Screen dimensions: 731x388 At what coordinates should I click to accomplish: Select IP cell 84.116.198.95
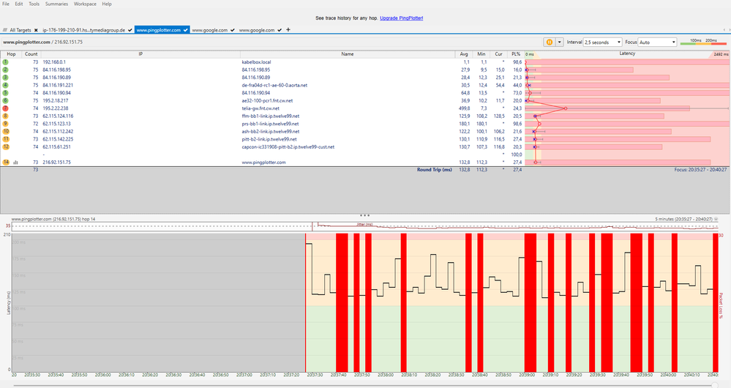pyautogui.click(x=57, y=70)
